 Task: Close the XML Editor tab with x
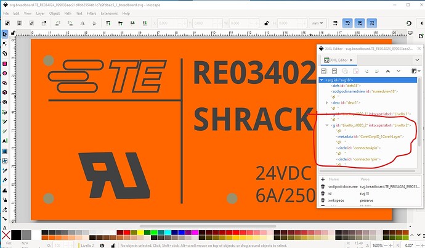(351, 60)
